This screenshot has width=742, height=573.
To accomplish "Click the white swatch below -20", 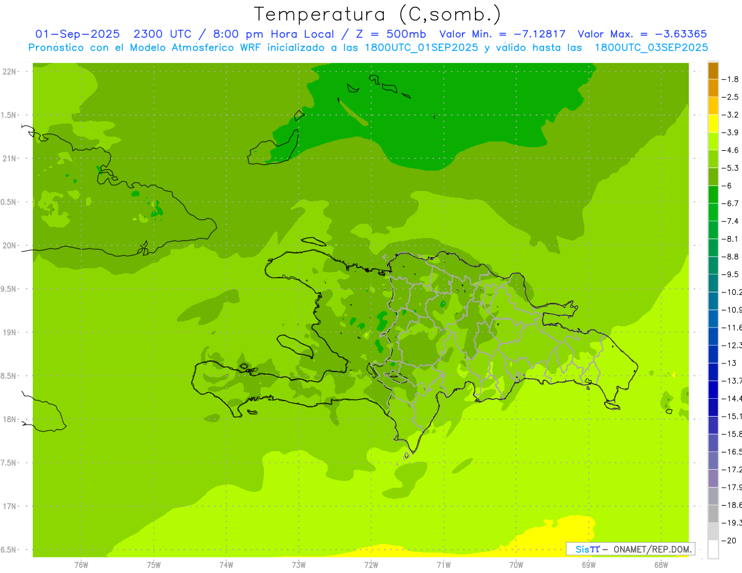I will pyautogui.click(x=713, y=550).
